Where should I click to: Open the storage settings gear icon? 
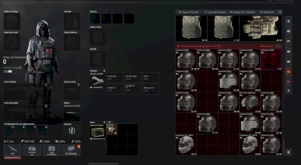pos(280,12)
